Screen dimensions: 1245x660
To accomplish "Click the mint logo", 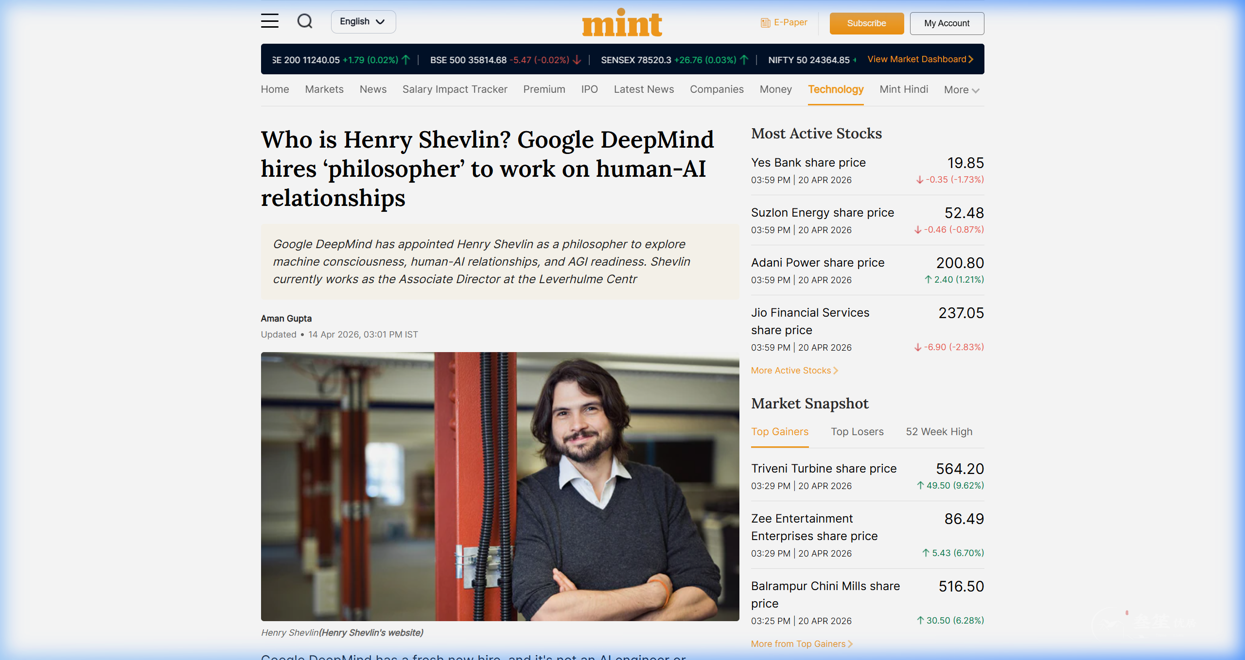I will click(622, 23).
